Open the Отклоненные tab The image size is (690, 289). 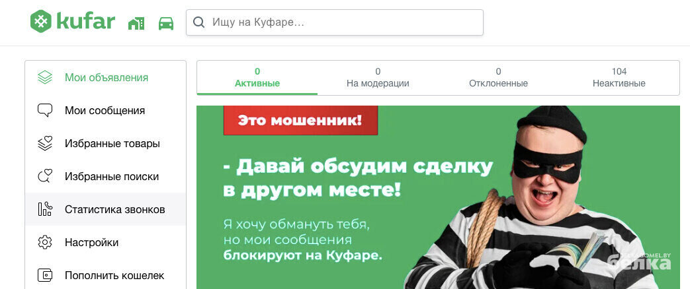point(498,78)
